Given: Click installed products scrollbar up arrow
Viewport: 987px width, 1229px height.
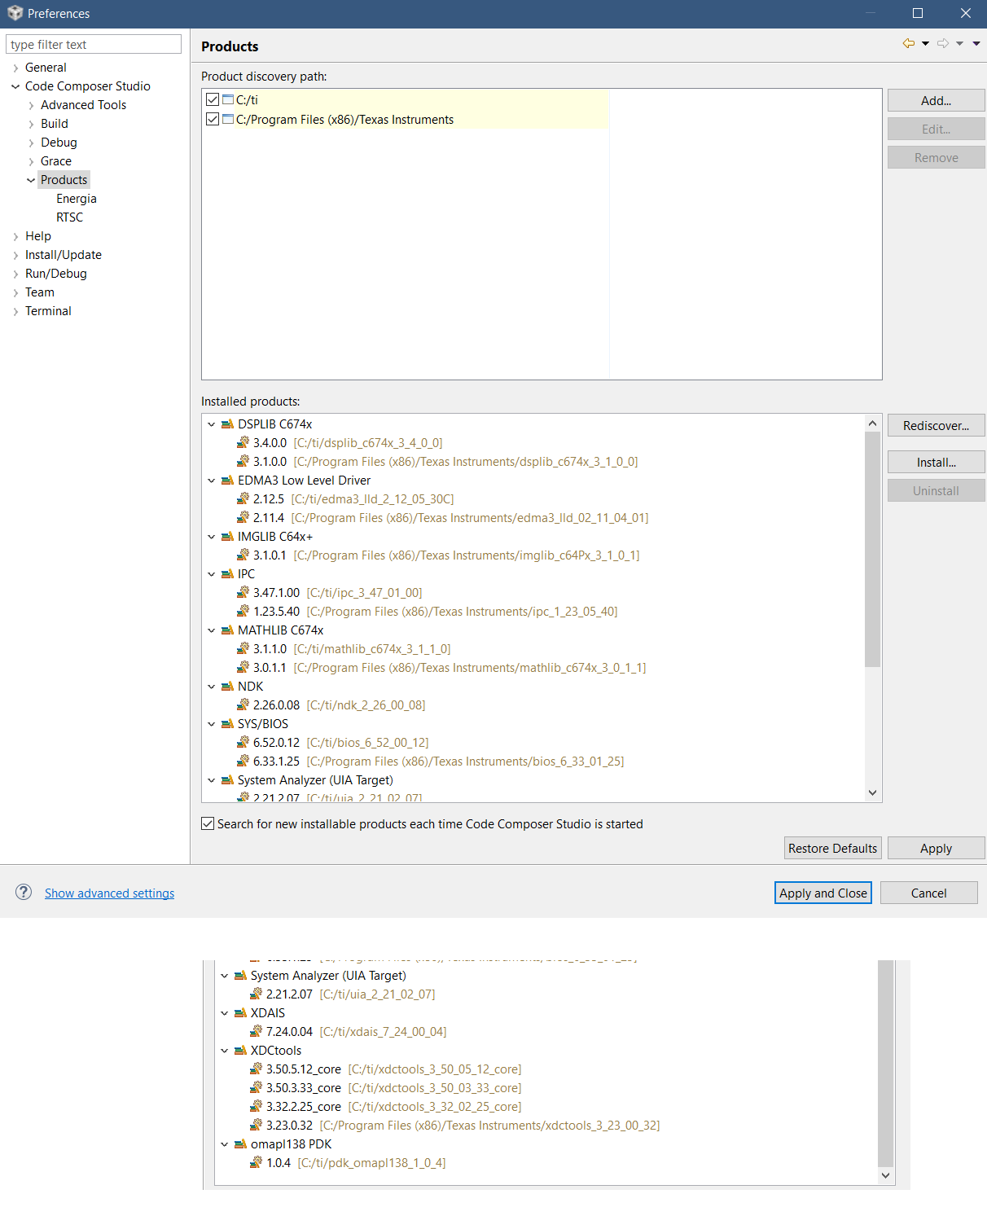Looking at the screenshot, I should [872, 424].
